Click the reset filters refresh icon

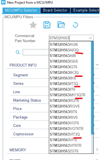[x=75, y=25]
